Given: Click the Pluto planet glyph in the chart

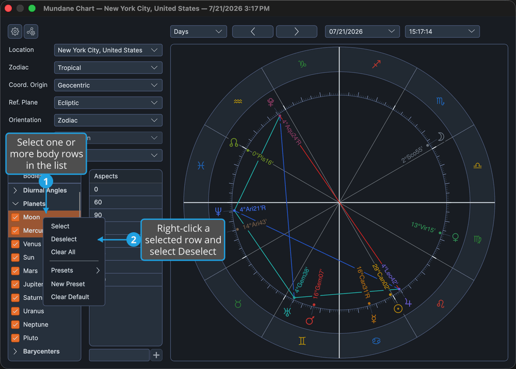Looking at the screenshot, I should [271, 102].
